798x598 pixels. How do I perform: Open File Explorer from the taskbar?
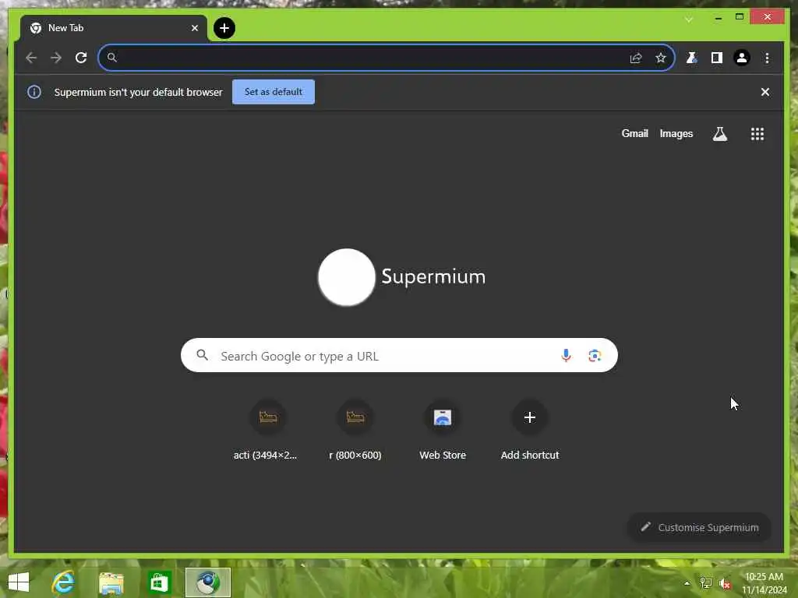tap(111, 582)
